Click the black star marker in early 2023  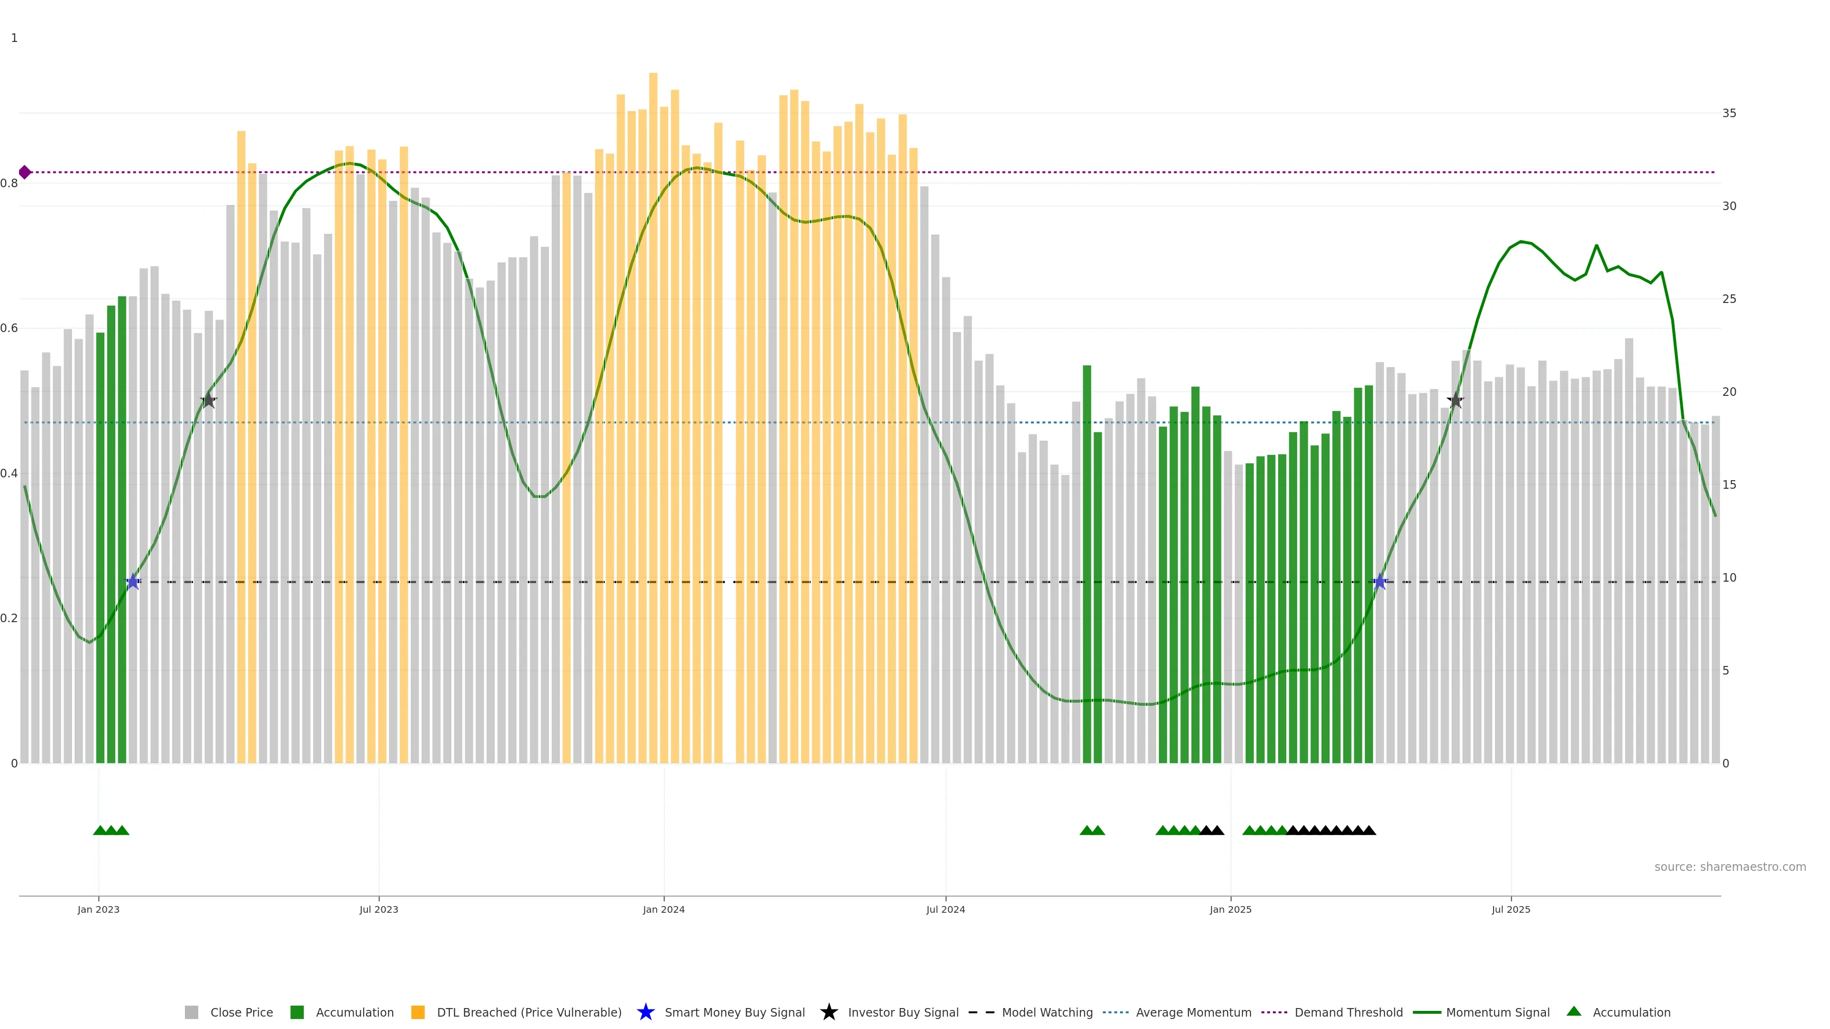[208, 401]
